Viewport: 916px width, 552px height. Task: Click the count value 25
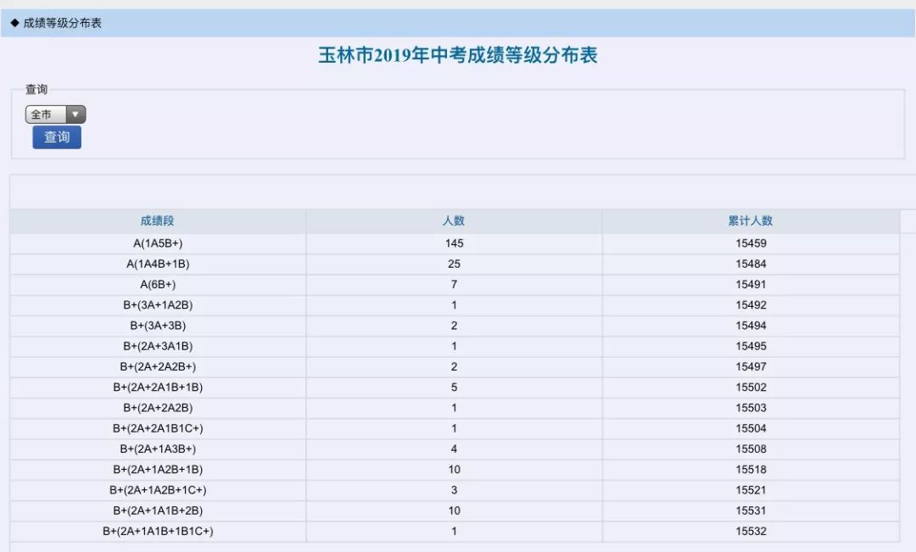click(454, 264)
